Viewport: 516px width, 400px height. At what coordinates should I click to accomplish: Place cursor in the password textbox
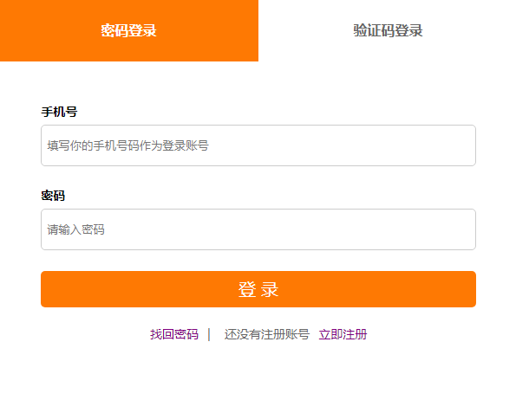coord(258,229)
